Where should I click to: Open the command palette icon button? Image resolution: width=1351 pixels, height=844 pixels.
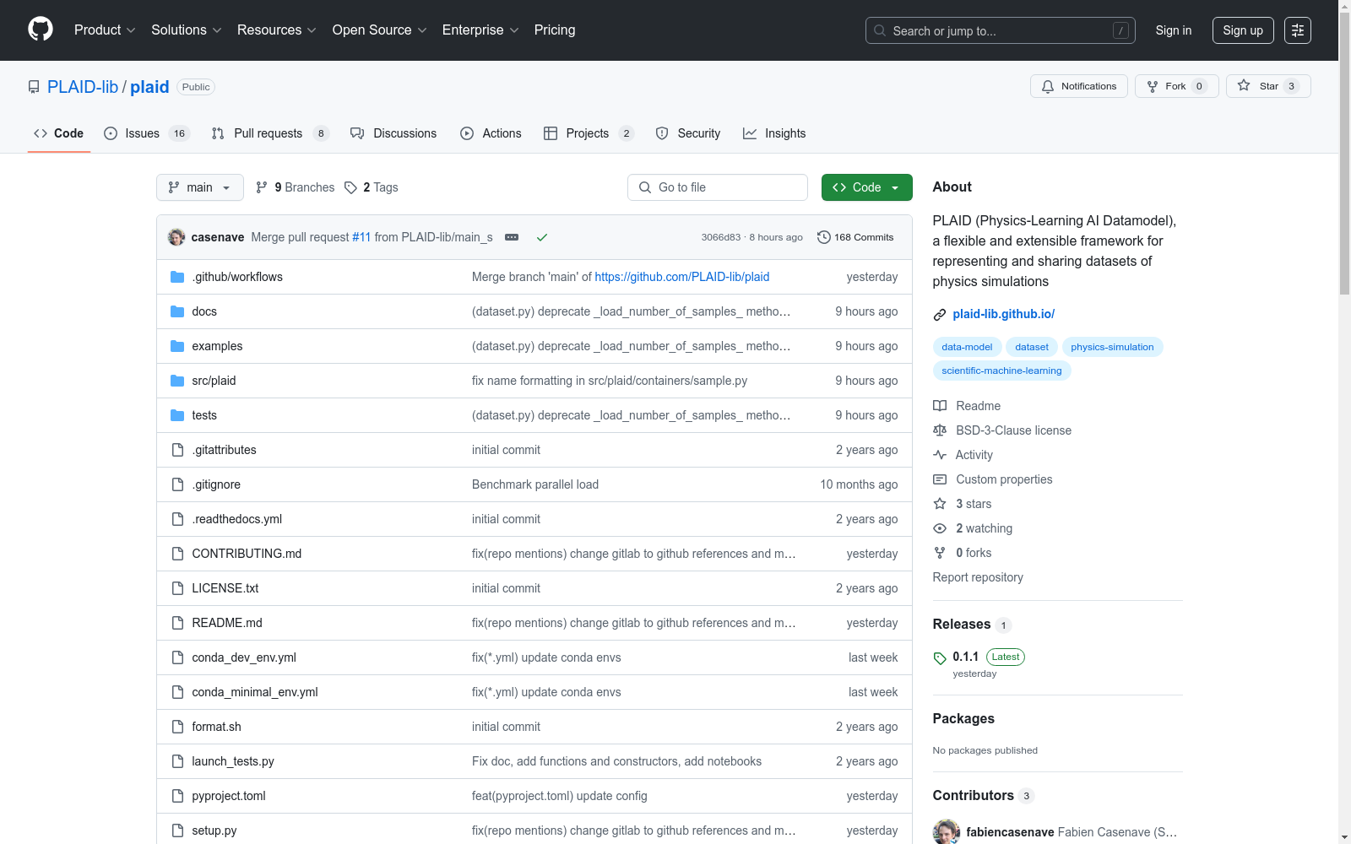click(1298, 30)
